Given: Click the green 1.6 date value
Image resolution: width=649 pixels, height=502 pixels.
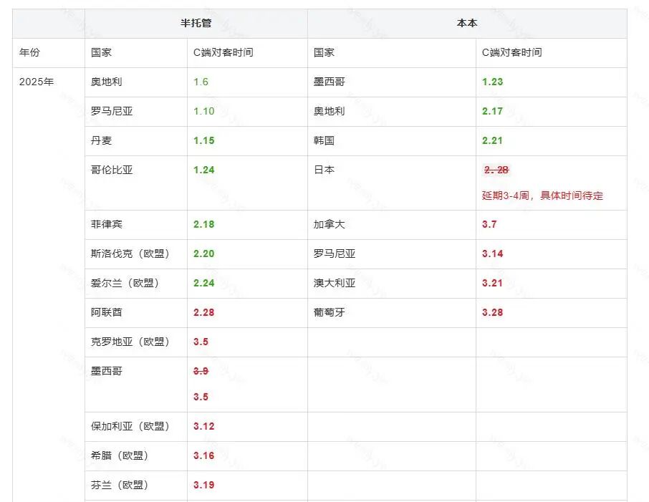Looking at the screenshot, I should click(202, 81).
